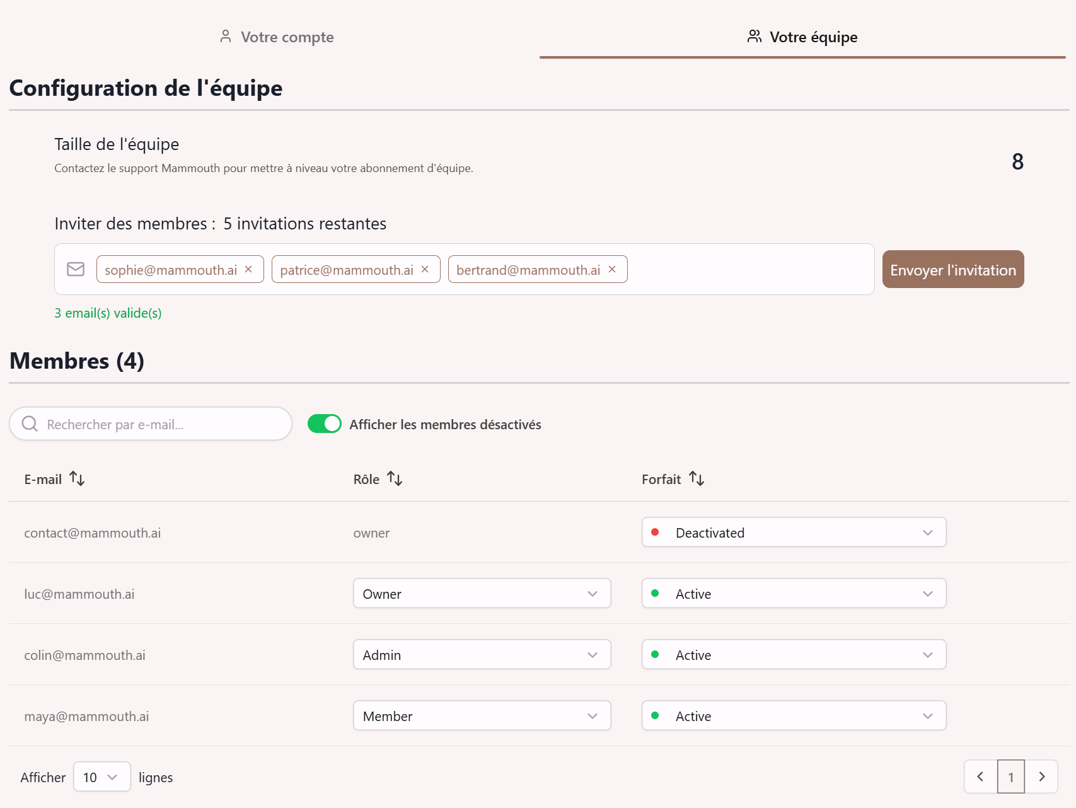Sort the table by Rôle

click(395, 478)
